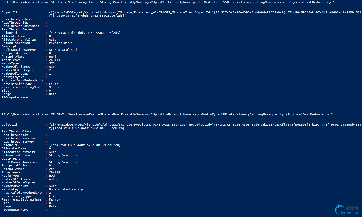Click the Non-rotated Parity layout value
Viewport: 362px width, 217px height.
pos(66,189)
